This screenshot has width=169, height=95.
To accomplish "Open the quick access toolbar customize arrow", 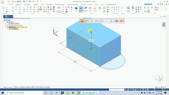I will [40, 1].
